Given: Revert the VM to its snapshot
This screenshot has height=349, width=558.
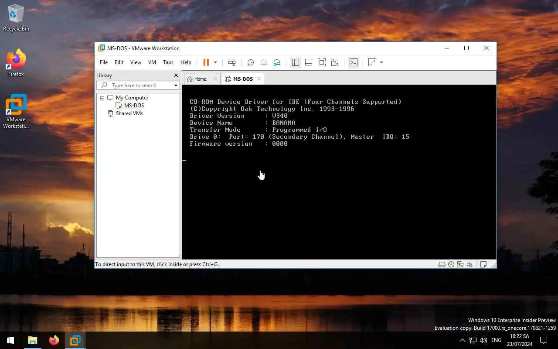Looking at the screenshot, I should pos(263,62).
